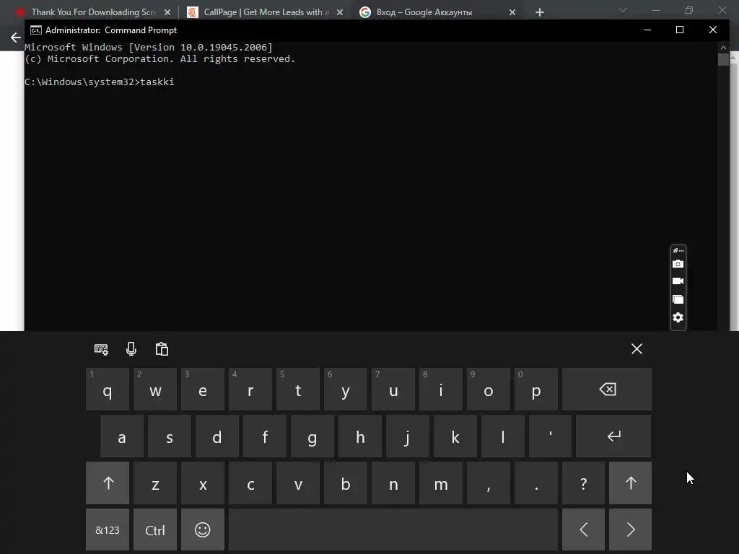Activate the microphone dictation icon
The width and height of the screenshot is (739, 554).
click(131, 348)
